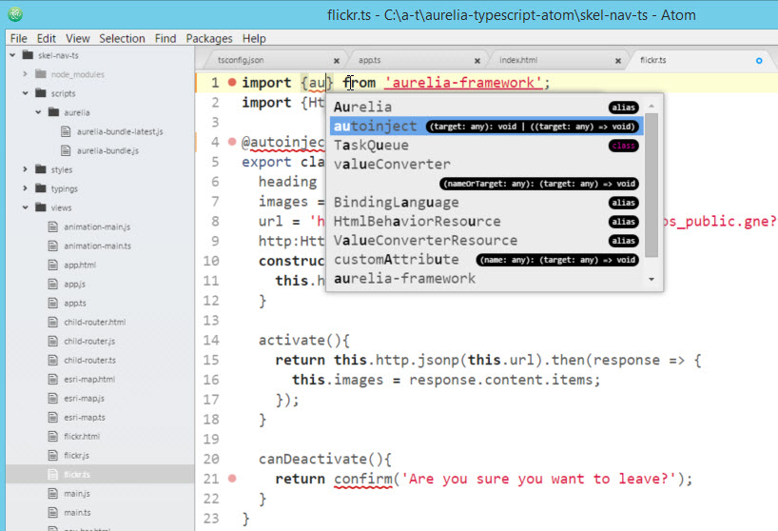Open main.js file
778x531 pixels.
pyautogui.click(x=77, y=493)
